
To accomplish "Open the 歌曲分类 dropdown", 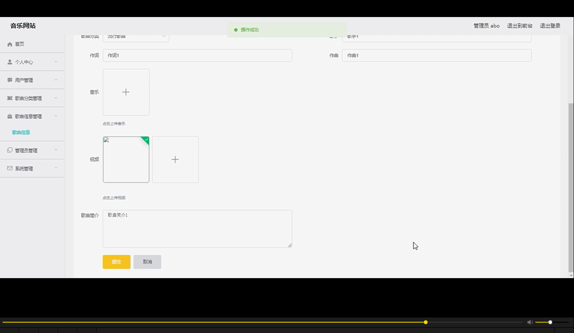I will click(x=136, y=37).
